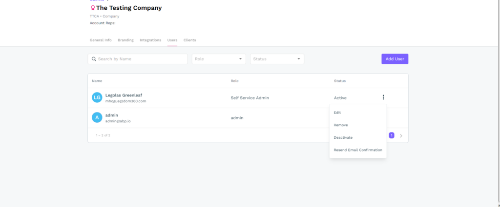Select the Users tab
500x207 pixels.
click(x=172, y=40)
